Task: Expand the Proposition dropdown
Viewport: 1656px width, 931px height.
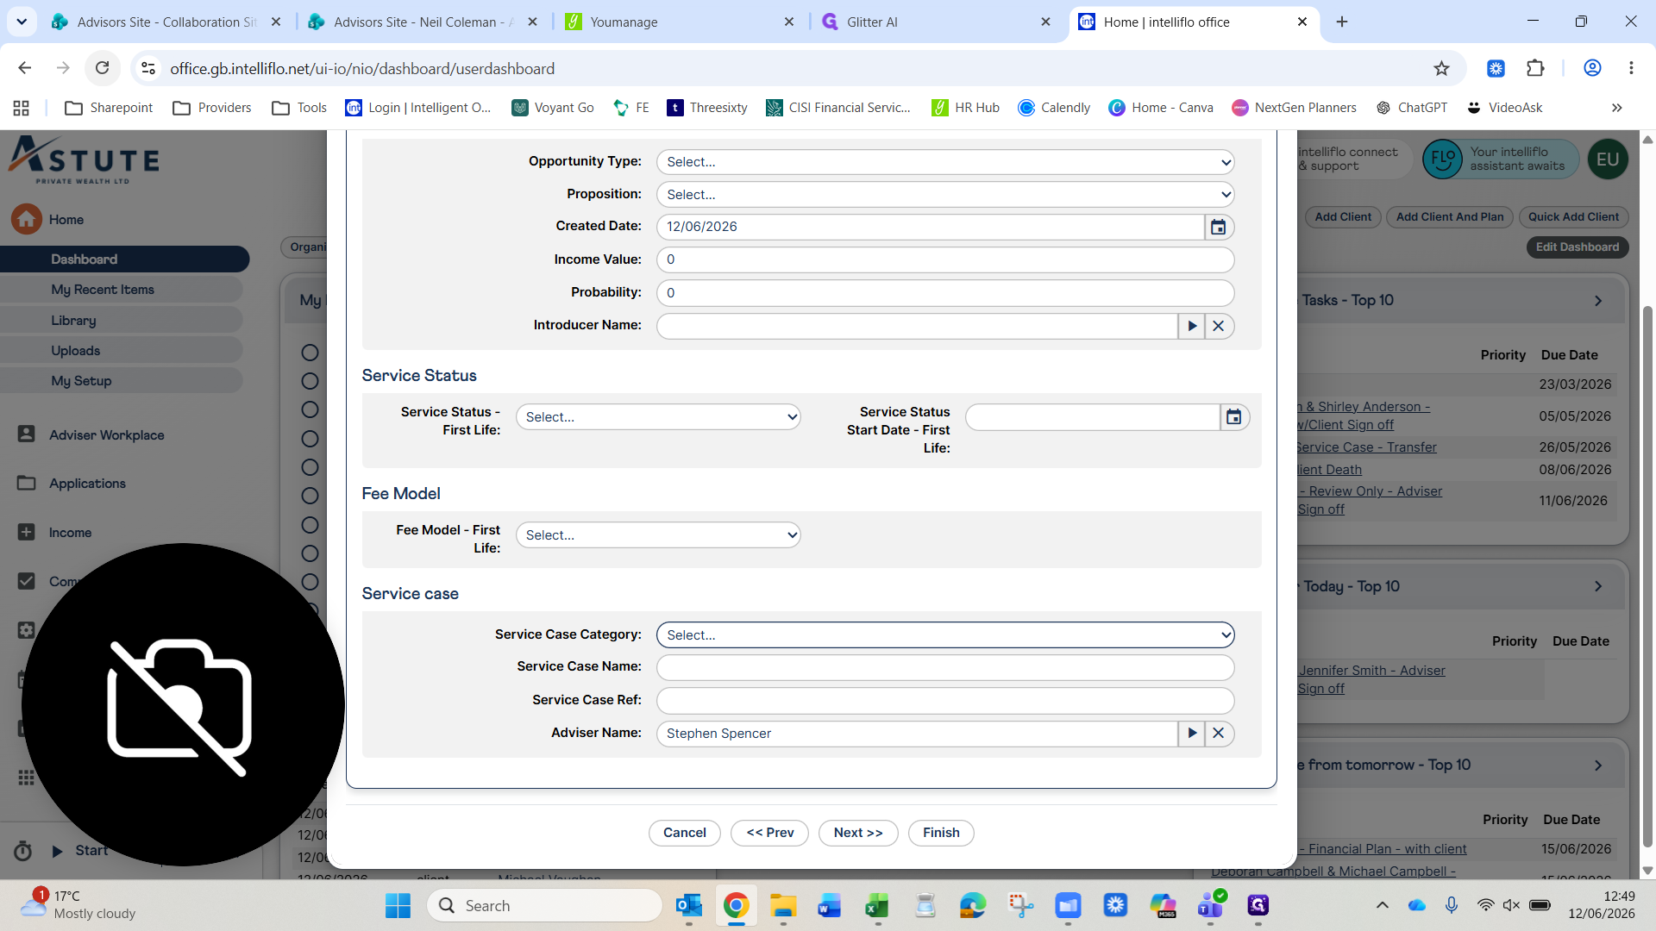Action: [945, 195]
